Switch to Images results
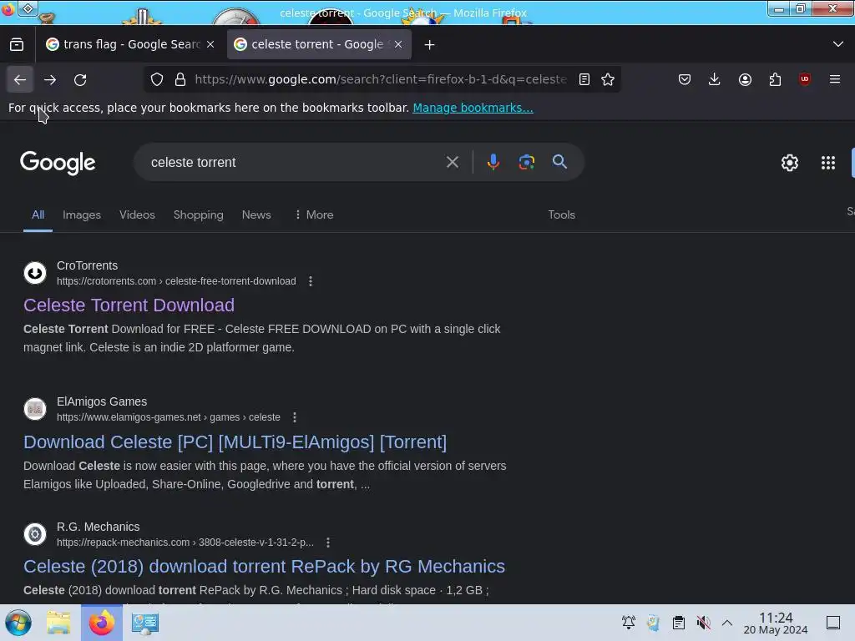Screen dimensions: 855x641 pyautogui.click(x=82, y=215)
